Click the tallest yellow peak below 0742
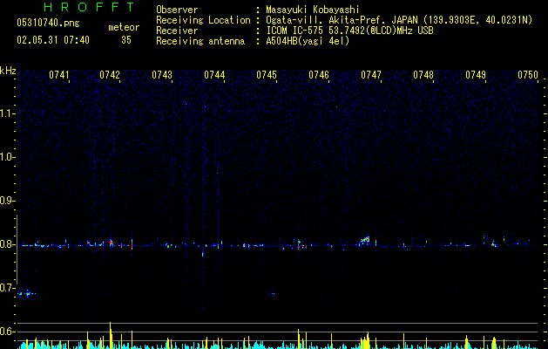 click(x=111, y=335)
